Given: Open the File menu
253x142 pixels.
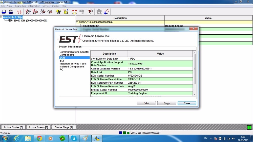Looking at the screenshot, I should (x=3, y=6).
